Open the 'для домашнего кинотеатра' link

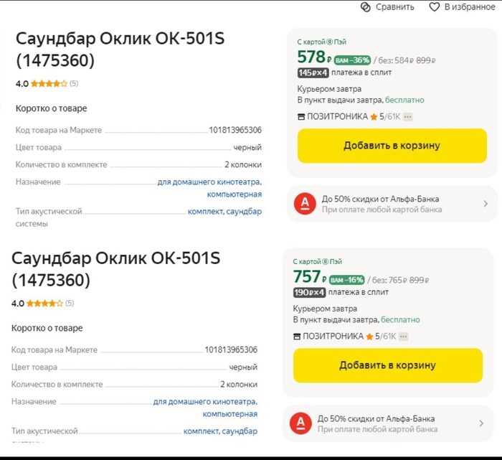(x=209, y=182)
